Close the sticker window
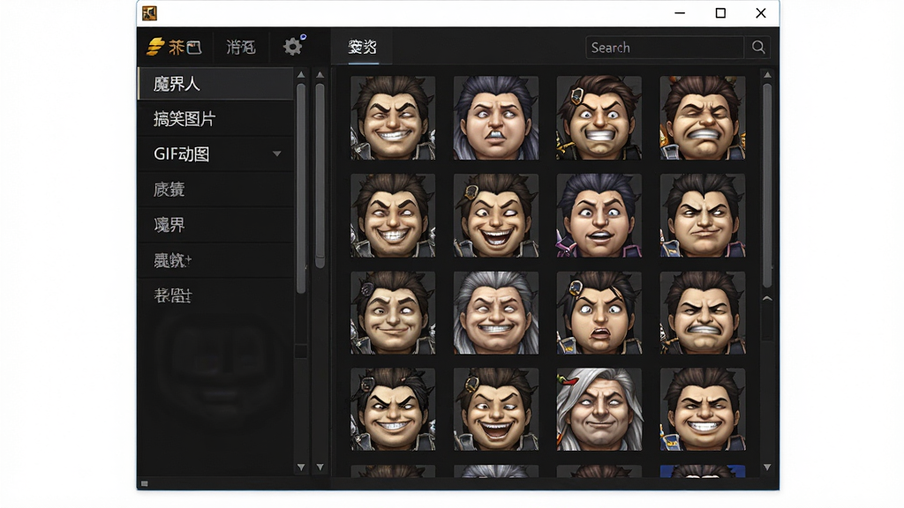The height and width of the screenshot is (508, 904). (760, 12)
